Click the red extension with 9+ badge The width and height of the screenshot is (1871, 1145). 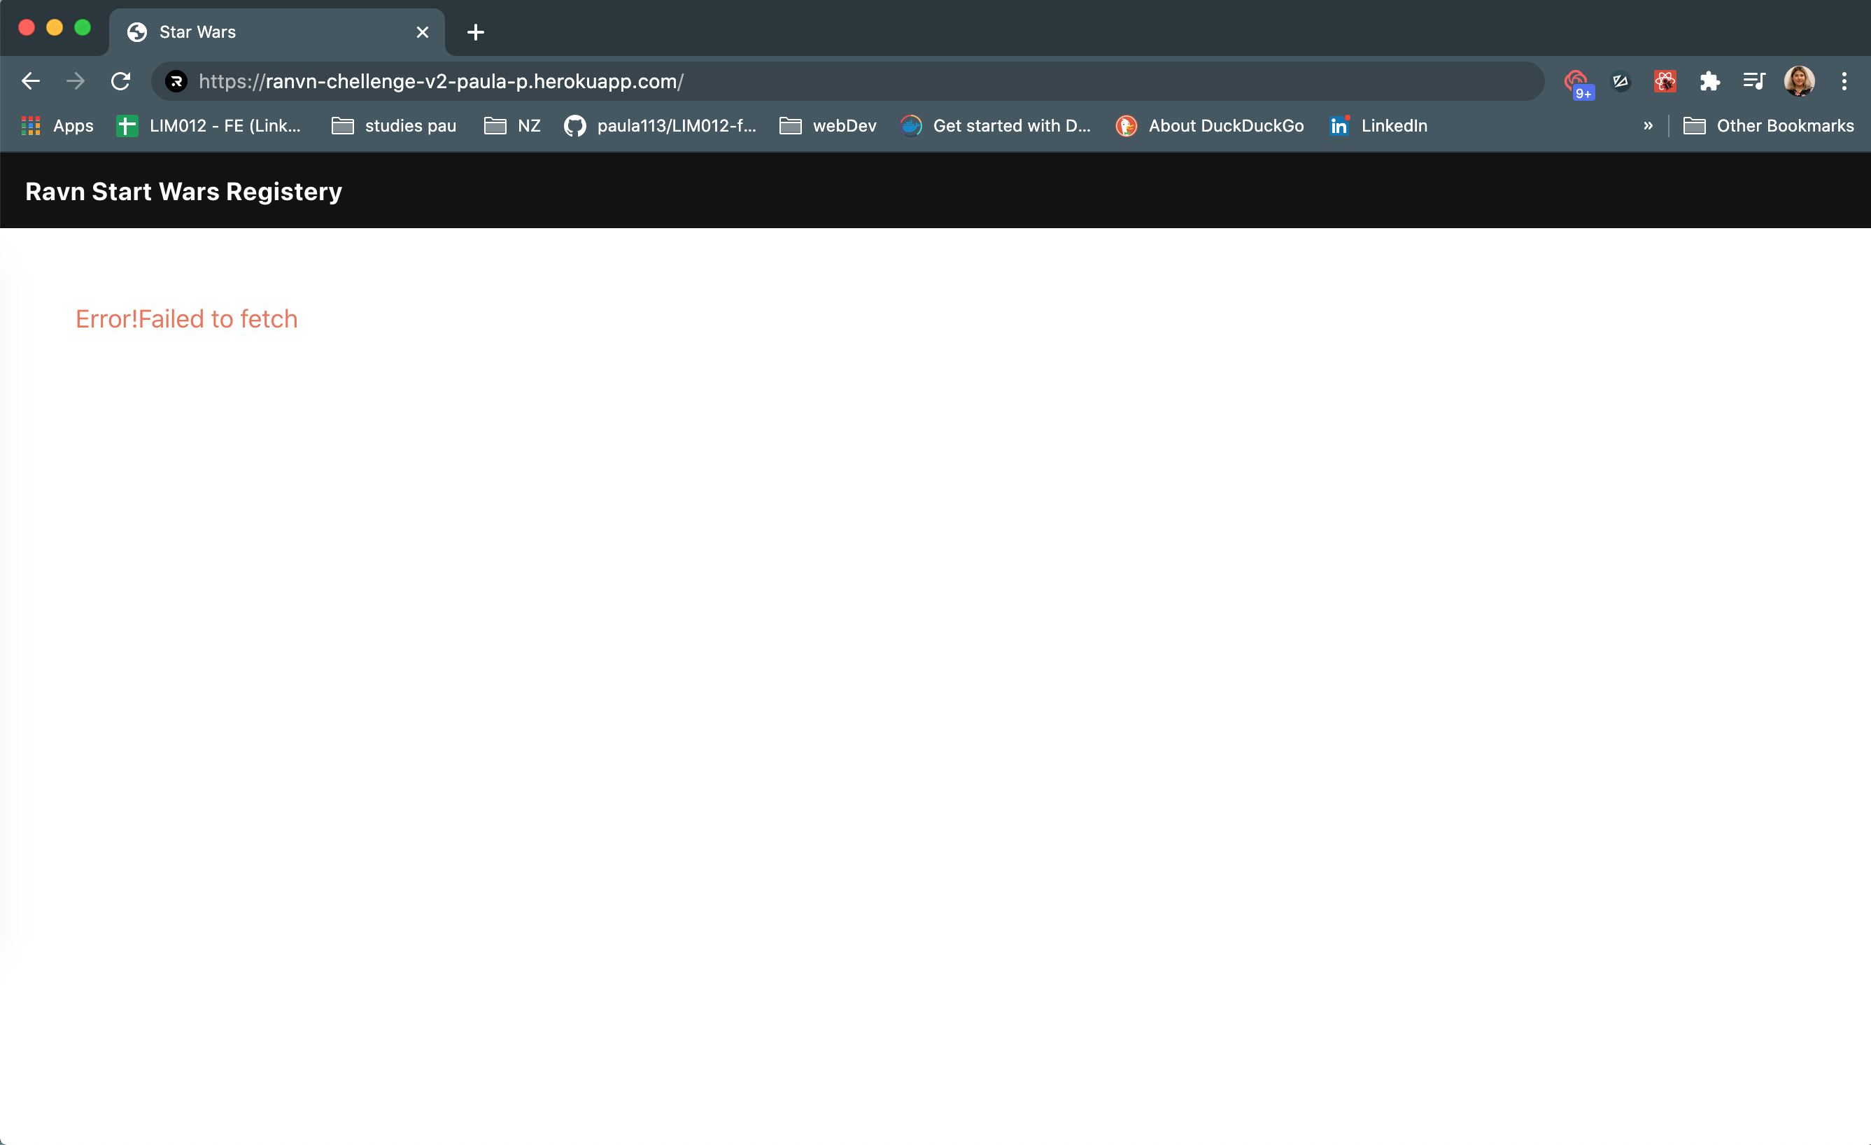[1576, 81]
